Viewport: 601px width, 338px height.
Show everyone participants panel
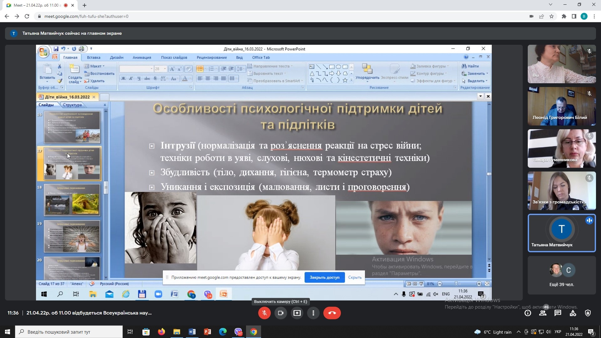coord(543,313)
